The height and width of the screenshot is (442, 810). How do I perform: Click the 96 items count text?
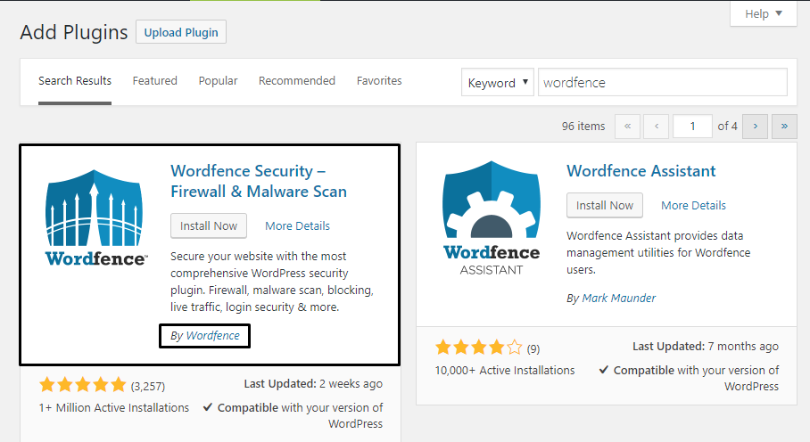click(x=583, y=127)
